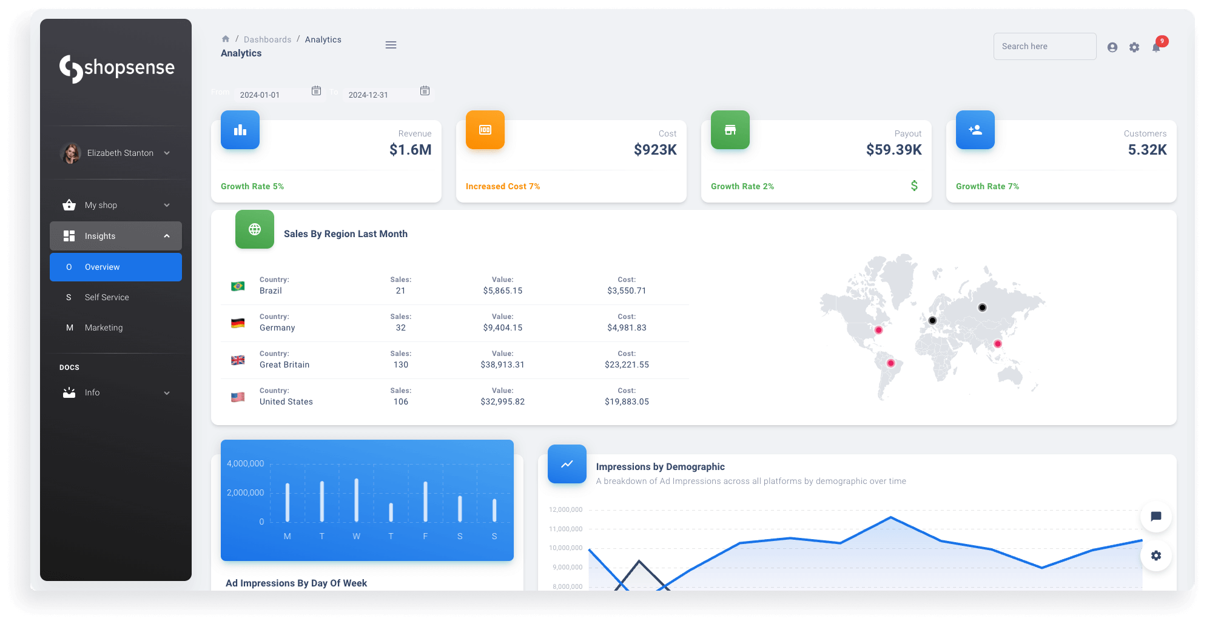Click the floating chat bubble button

(1155, 517)
